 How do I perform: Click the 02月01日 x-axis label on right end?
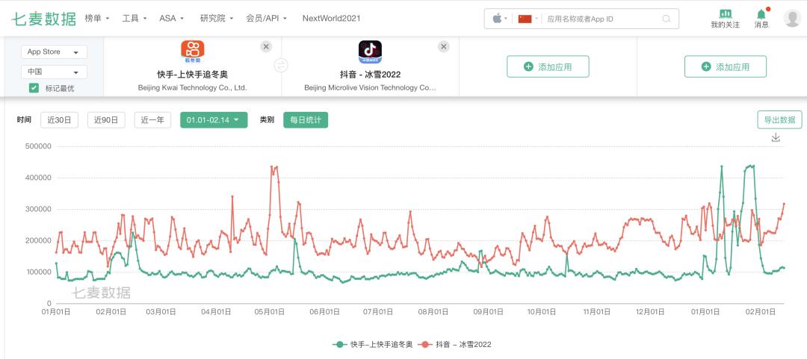pos(761,312)
